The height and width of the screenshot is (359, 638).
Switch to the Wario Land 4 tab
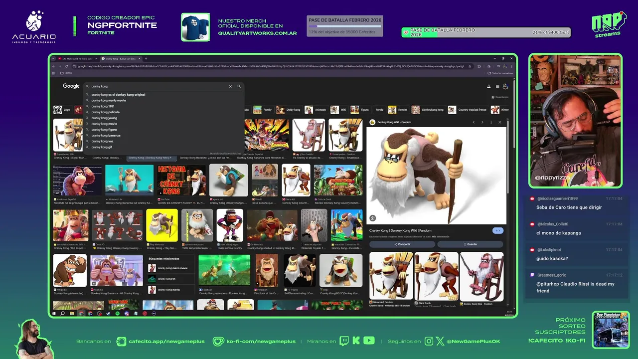77,58
